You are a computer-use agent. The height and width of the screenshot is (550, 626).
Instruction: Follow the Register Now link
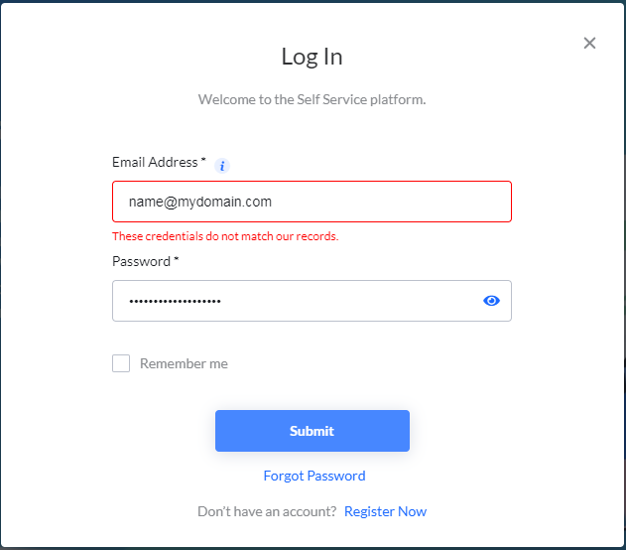(x=385, y=511)
